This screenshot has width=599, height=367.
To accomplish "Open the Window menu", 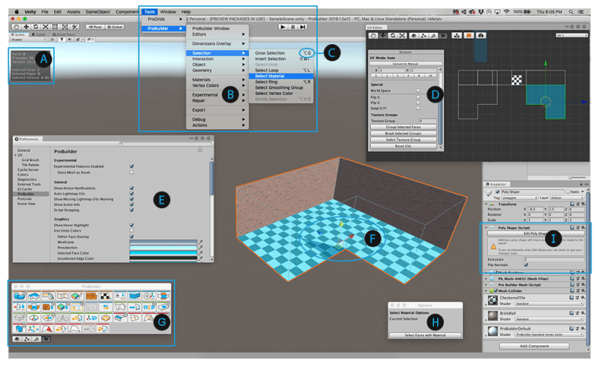I will (168, 12).
